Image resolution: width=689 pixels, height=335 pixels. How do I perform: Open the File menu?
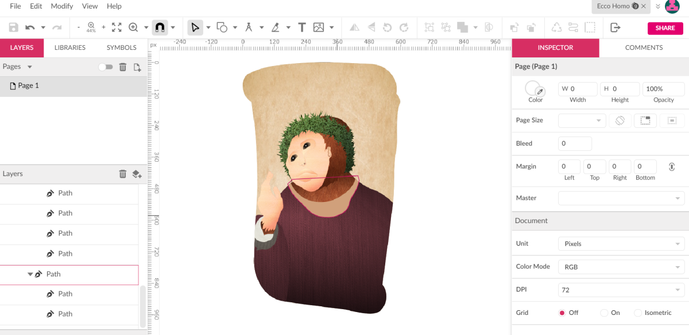click(16, 6)
